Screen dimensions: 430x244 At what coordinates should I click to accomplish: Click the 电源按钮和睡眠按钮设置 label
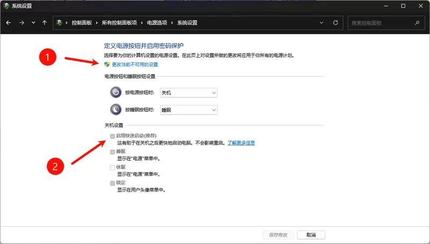[x=130, y=76]
